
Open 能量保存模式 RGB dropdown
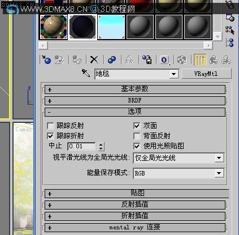[219, 173]
